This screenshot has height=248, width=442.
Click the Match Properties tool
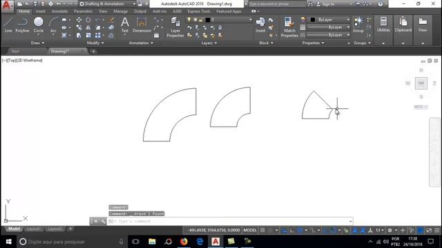point(289,27)
